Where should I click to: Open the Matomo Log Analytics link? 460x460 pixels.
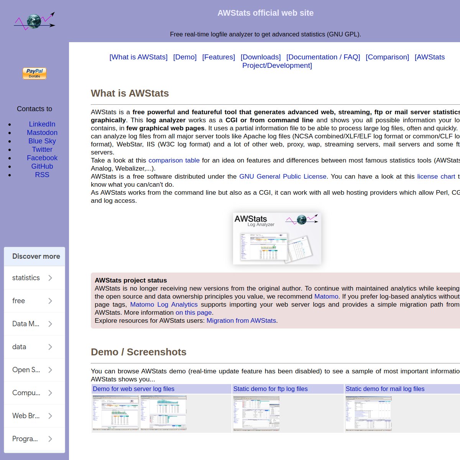(164, 304)
